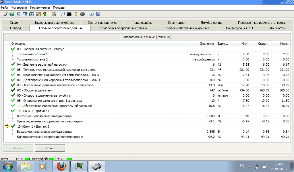Click the connect cable icon in toolbar

pos(5,14)
